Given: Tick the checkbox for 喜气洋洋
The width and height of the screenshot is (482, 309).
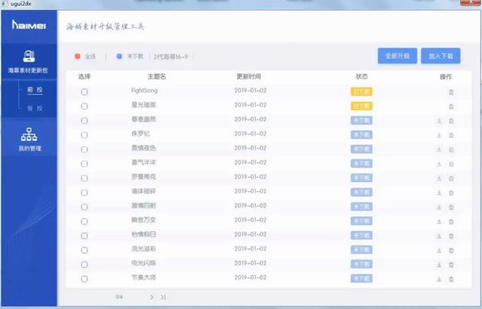Looking at the screenshot, I should click(x=84, y=164).
